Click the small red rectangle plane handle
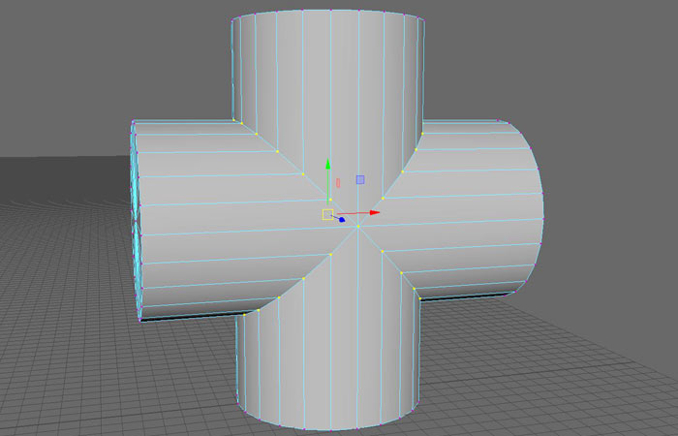The image size is (678, 436). pyautogui.click(x=338, y=181)
